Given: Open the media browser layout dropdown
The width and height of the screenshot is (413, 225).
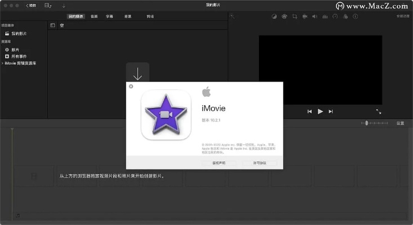Looking at the screenshot, I should point(48,6).
